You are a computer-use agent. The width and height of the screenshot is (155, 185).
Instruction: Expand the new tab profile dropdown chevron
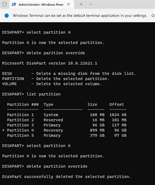pyautogui.click(x=91, y=4)
